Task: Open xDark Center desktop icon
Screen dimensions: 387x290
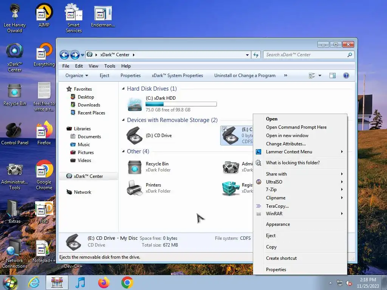Action: coord(15,57)
